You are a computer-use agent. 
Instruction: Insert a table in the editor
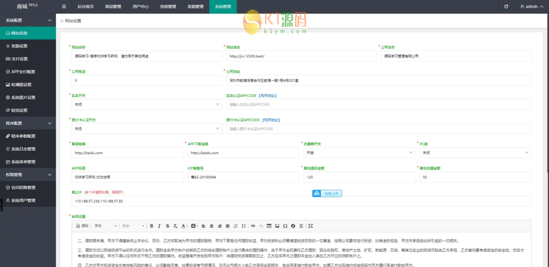pyautogui.click(x=269, y=226)
